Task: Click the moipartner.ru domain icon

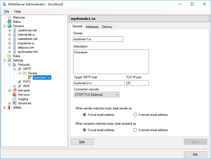Action: pos(14,43)
